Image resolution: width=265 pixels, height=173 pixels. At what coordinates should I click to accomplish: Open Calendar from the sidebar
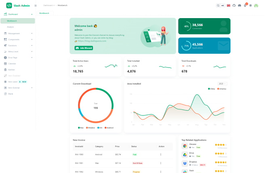pyautogui.click(x=12, y=64)
